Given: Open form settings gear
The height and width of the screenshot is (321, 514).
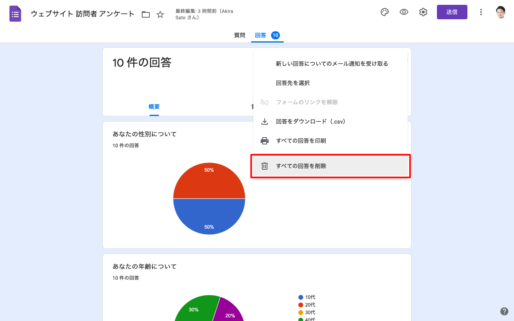Looking at the screenshot, I should click(x=423, y=12).
